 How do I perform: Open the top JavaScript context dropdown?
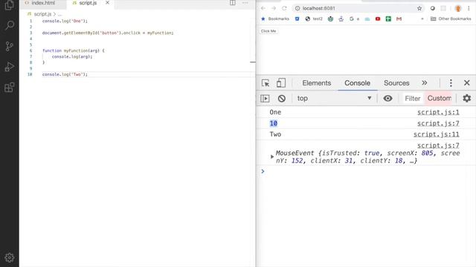click(x=334, y=99)
